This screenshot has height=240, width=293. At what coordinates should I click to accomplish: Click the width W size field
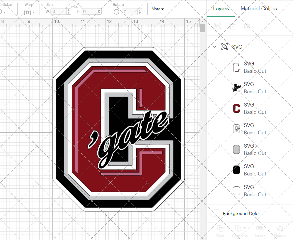pyautogui.click(x=59, y=12)
